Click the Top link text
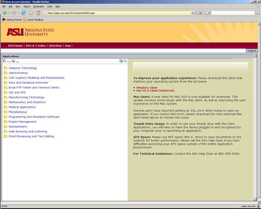The image size is (261, 209). 8,62
